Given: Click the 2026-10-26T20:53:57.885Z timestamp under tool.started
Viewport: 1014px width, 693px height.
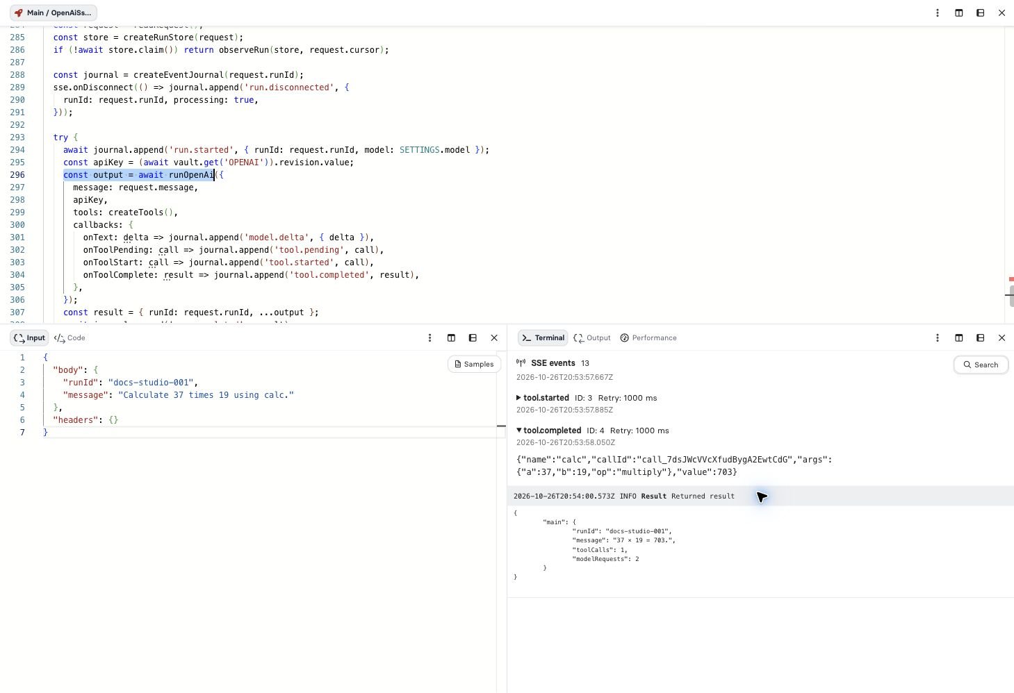Looking at the screenshot, I should point(564,410).
